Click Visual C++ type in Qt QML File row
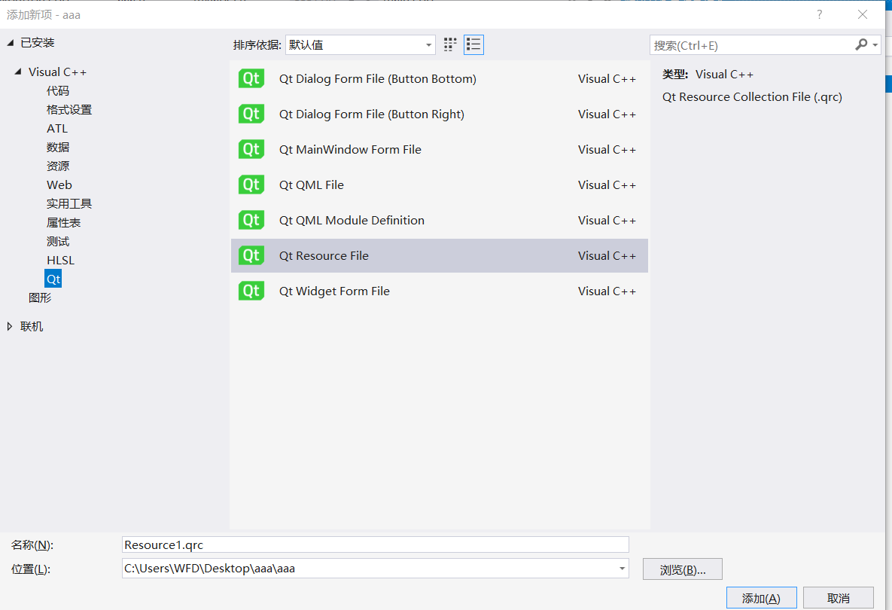 [607, 185]
